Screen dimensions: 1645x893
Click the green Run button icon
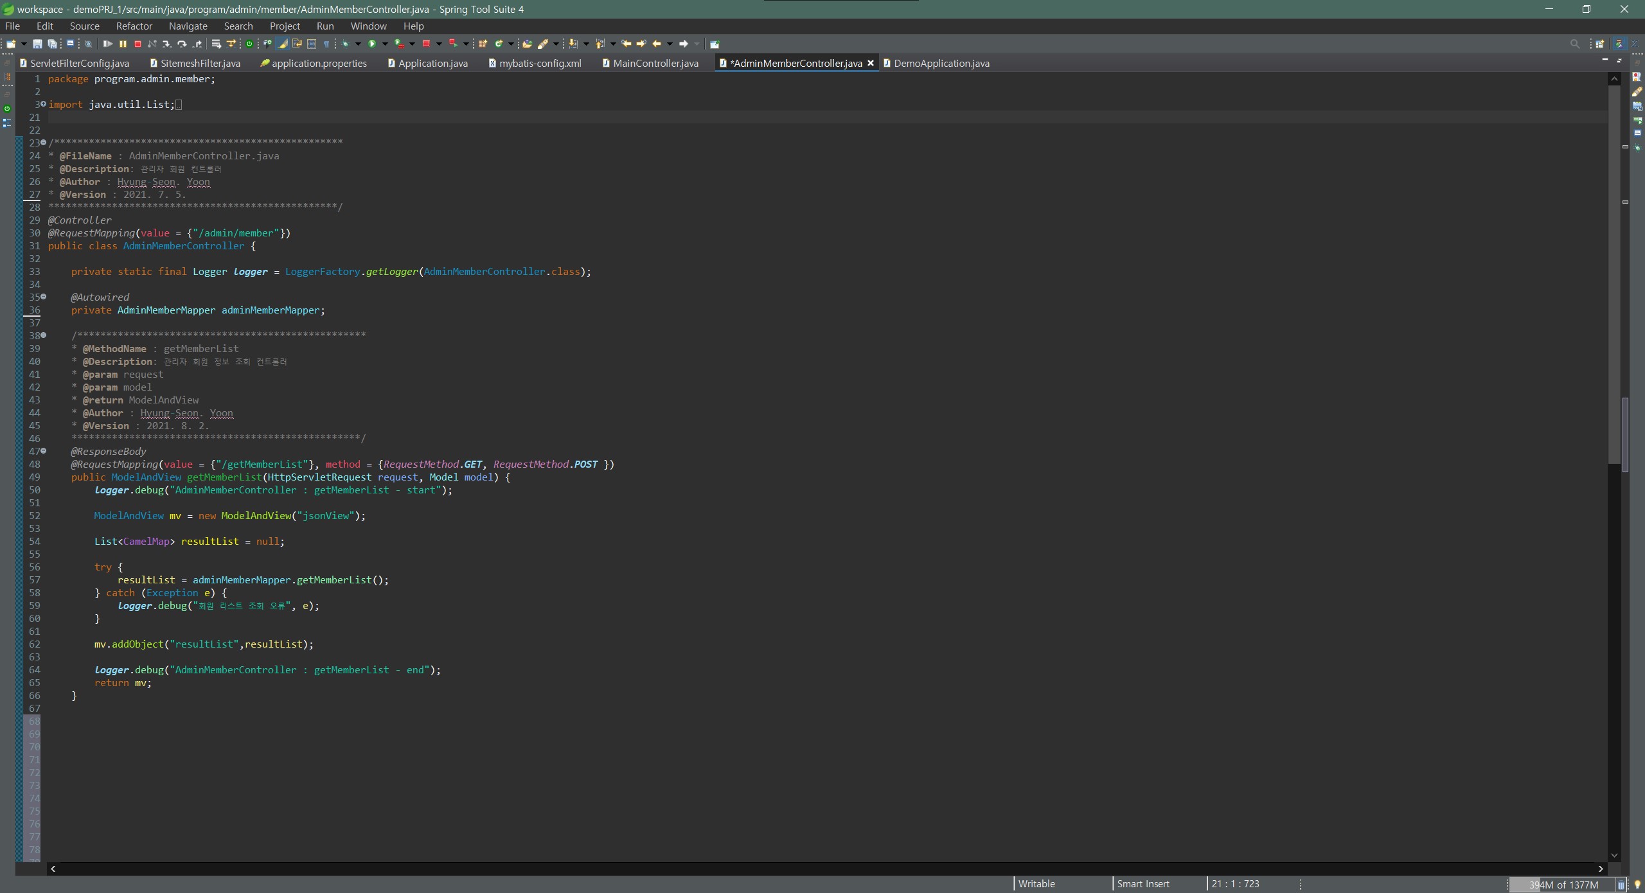pos(371,44)
